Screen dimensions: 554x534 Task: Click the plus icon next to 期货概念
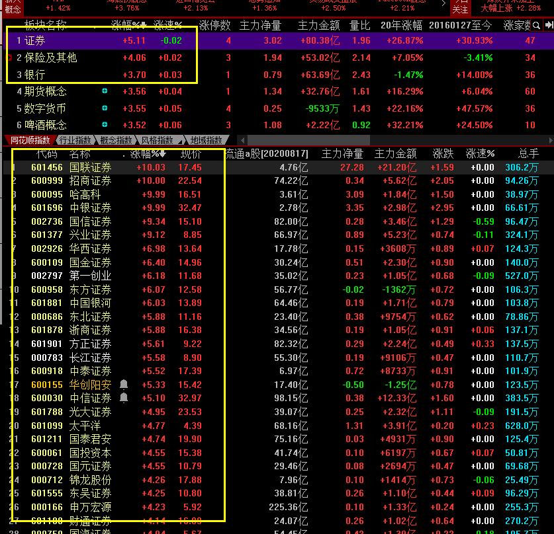click(x=105, y=91)
